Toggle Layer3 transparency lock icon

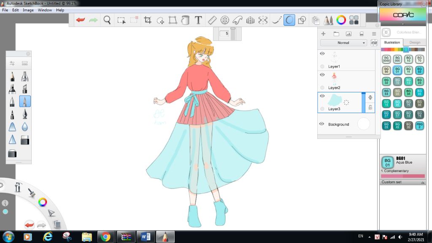[x=370, y=108]
